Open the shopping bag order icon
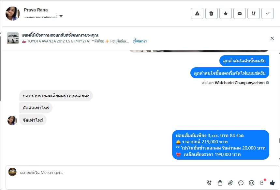The image size is (280, 190). tap(220, 183)
